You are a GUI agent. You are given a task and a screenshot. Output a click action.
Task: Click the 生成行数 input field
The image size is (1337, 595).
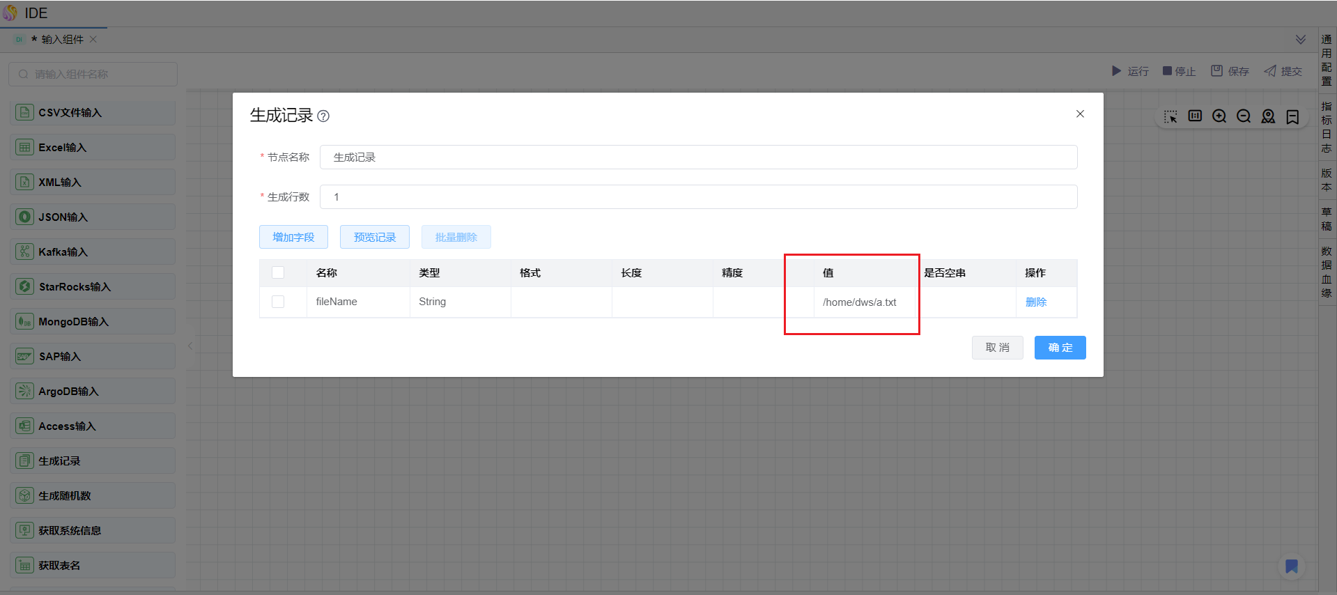(698, 197)
